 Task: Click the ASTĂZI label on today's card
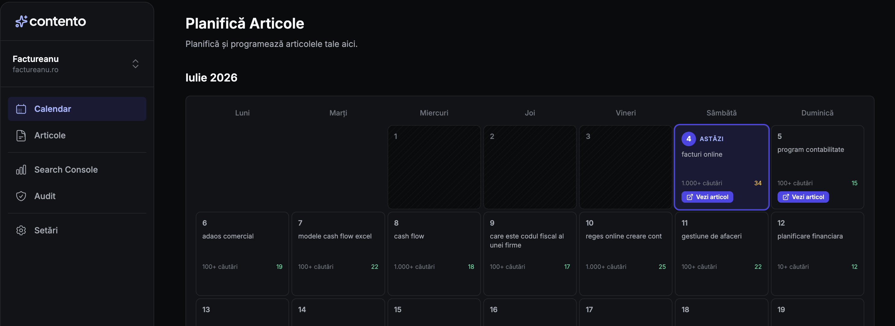click(712, 139)
